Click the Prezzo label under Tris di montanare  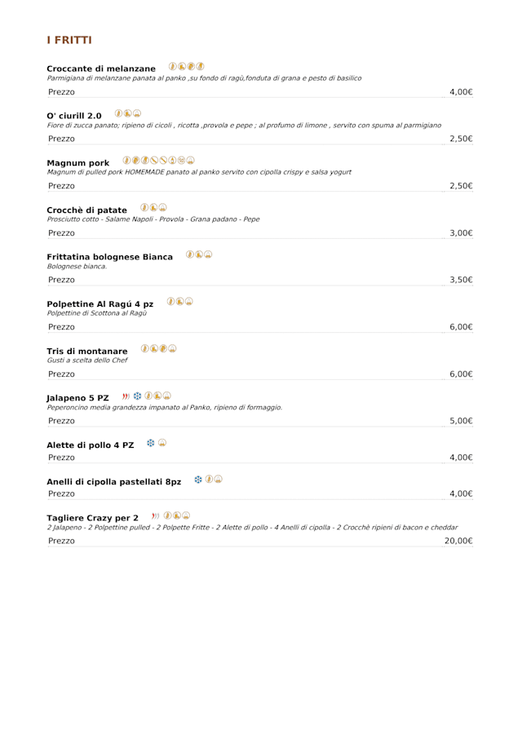pos(61,374)
